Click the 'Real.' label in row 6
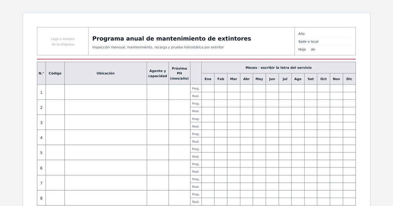This screenshot has width=393, height=206. pyautogui.click(x=196, y=172)
